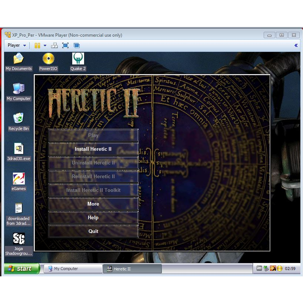Select the 3drad30.exe installer icon
This screenshot has height=303, width=303.
19,149
